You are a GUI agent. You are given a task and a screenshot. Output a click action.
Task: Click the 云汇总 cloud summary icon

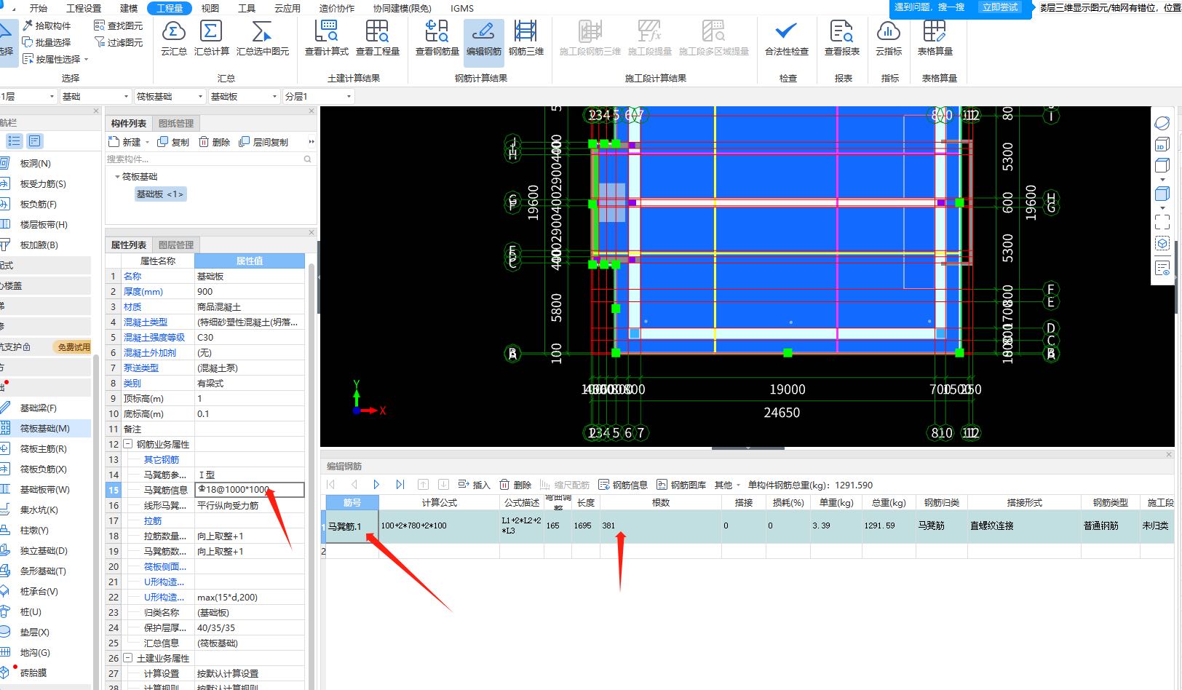[x=173, y=38]
